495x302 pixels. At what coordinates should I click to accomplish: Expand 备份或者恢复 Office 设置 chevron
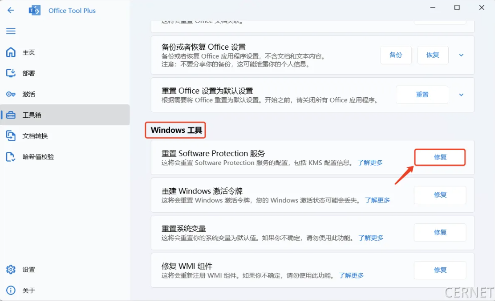tap(461, 55)
